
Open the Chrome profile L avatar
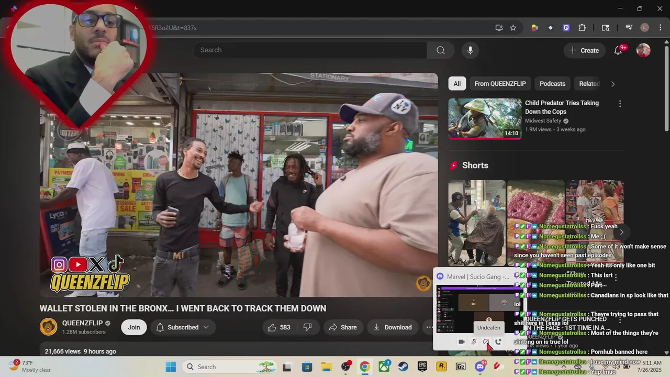tap(645, 28)
